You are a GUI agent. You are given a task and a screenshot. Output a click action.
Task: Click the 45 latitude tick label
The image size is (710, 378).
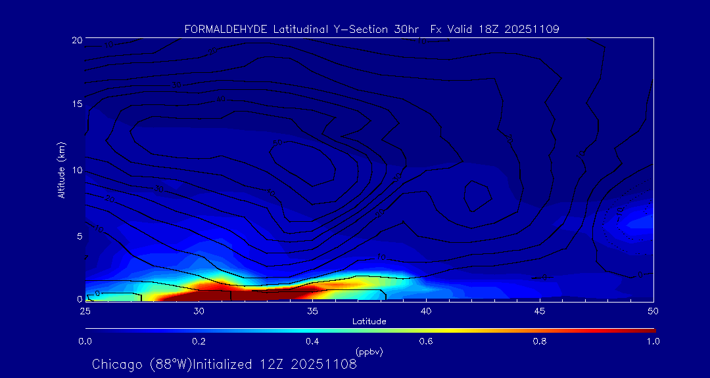540,310
